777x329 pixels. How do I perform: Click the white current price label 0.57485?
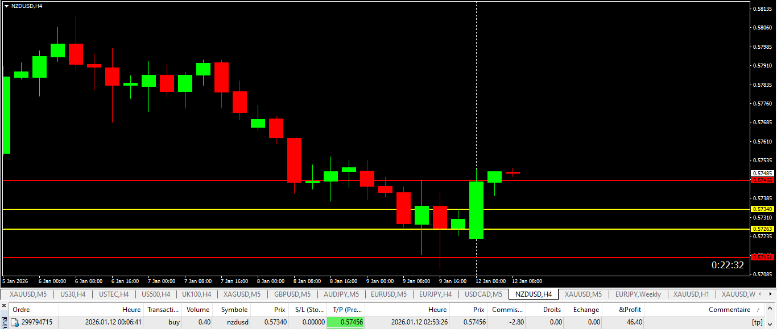[x=762, y=173]
